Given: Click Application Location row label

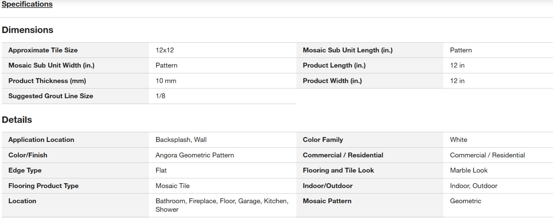Looking at the screenshot, I should pyautogui.click(x=41, y=140).
